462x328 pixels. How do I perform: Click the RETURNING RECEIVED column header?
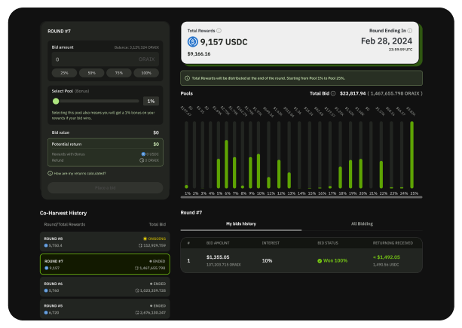click(393, 243)
